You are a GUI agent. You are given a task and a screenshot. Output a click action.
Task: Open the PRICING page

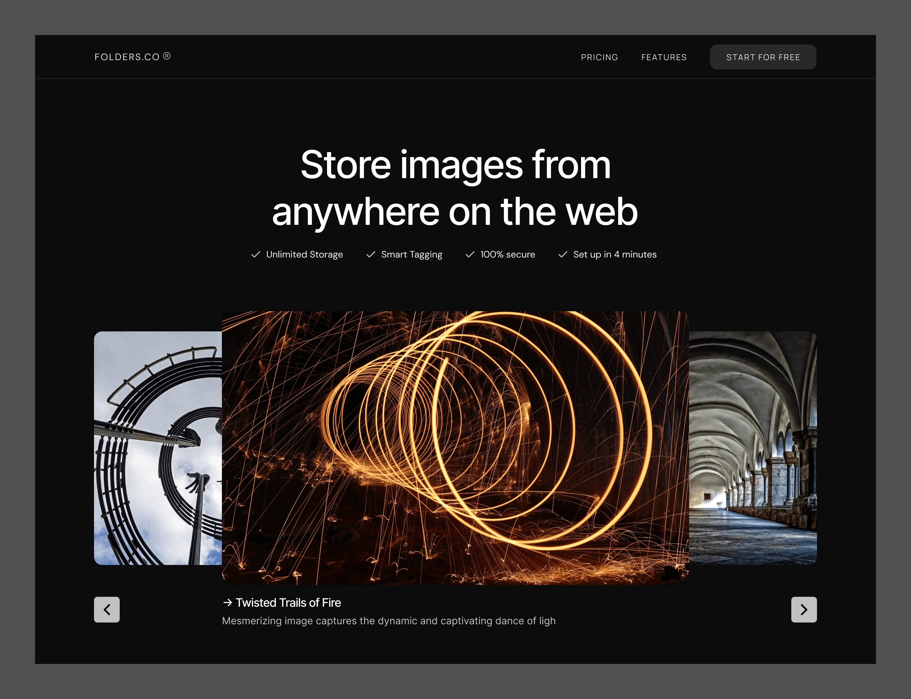coord(599,57)
